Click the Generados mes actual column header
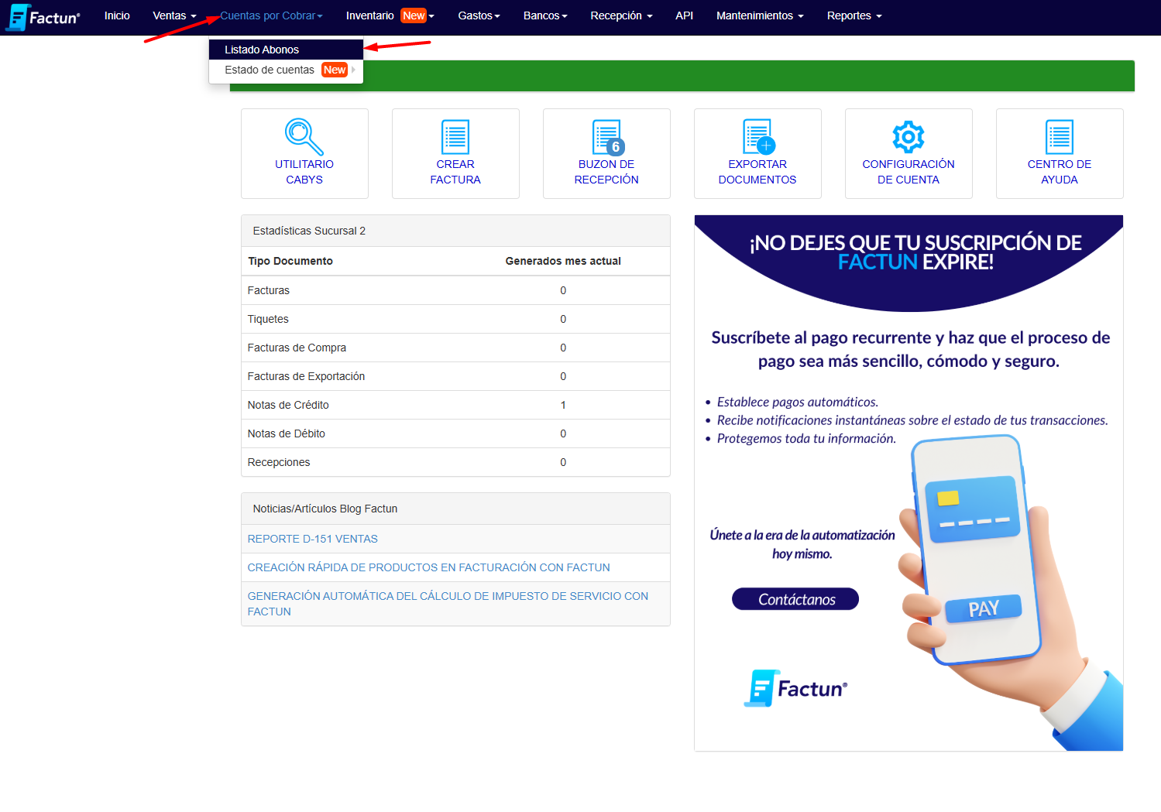The height and width of the screenshot is (812, 1161). [563, 261]
